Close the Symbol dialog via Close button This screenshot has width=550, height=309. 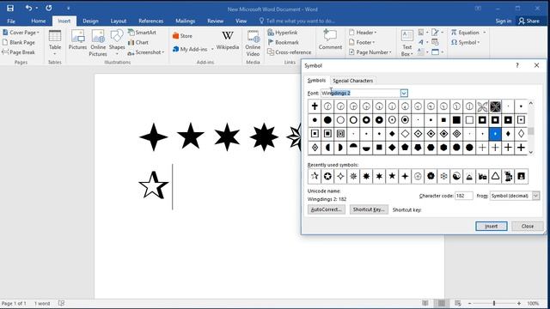[x=527, y=227]
